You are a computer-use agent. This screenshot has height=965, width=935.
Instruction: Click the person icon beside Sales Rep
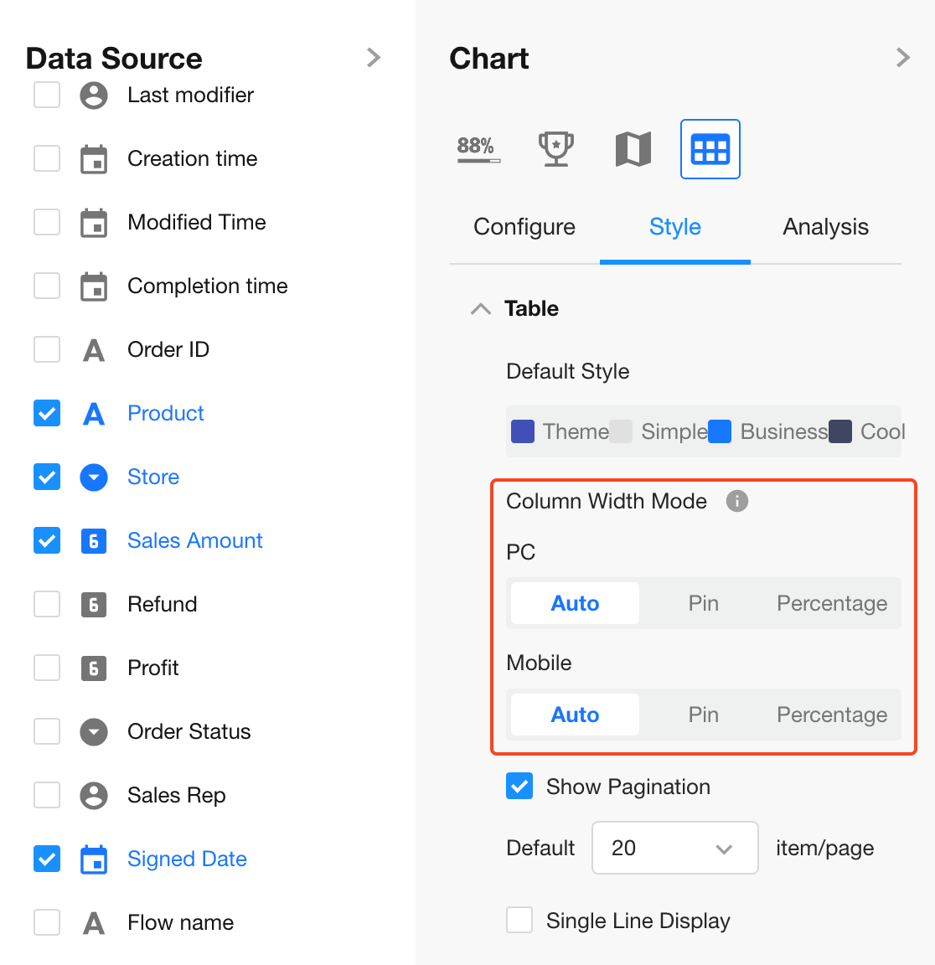[94, 796]
